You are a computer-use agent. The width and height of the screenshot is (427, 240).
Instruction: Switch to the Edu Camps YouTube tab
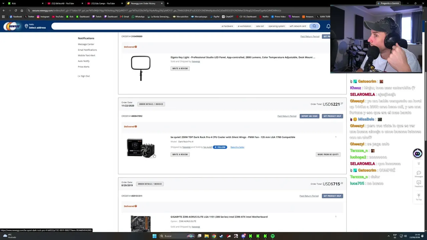105,3
